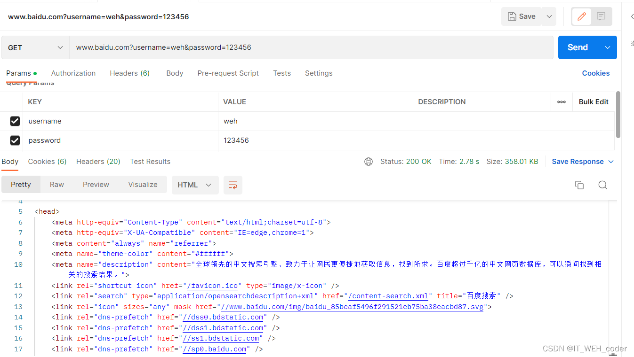Open search in response magnifier icon
The width and height of the screenshot is (634, 357).
(602, 185)
